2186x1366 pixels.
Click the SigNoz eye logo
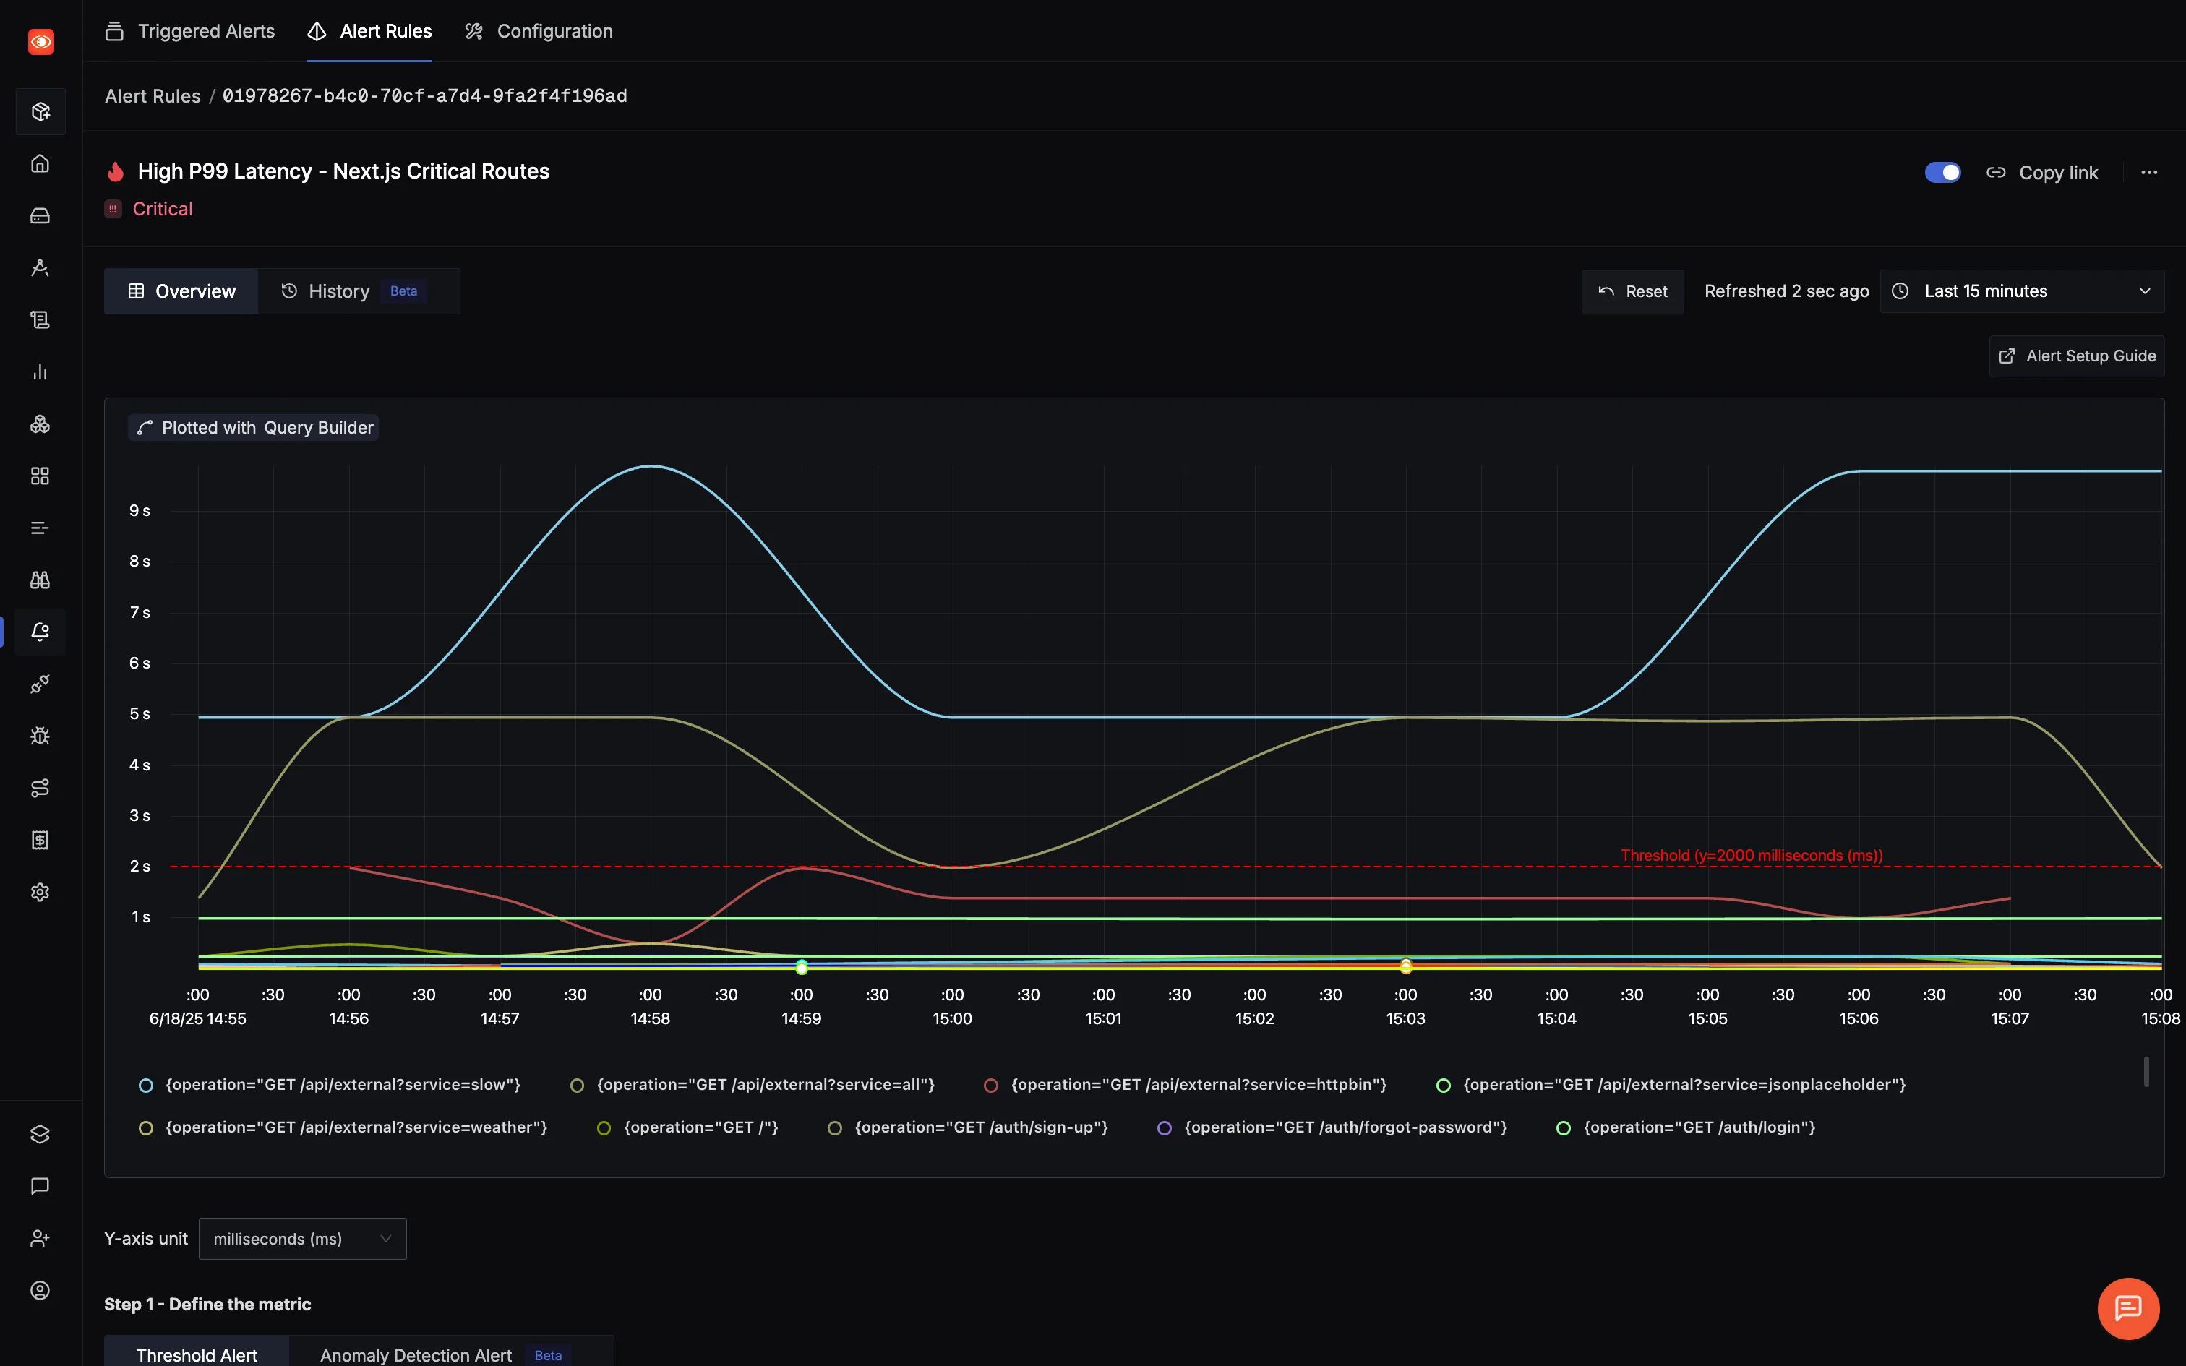40,42
